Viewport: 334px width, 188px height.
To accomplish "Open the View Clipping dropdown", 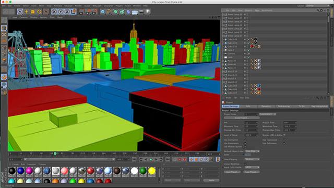I will tap(253, 159).
